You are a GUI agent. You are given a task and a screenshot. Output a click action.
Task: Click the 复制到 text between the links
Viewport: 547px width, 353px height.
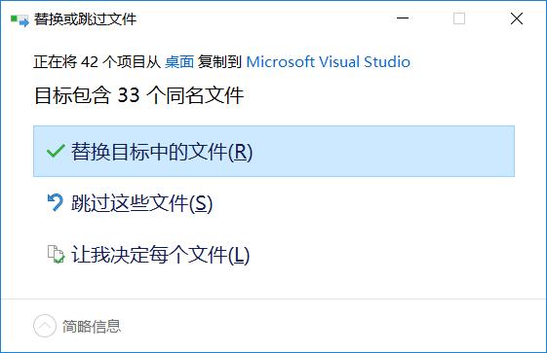pos(219,62)
